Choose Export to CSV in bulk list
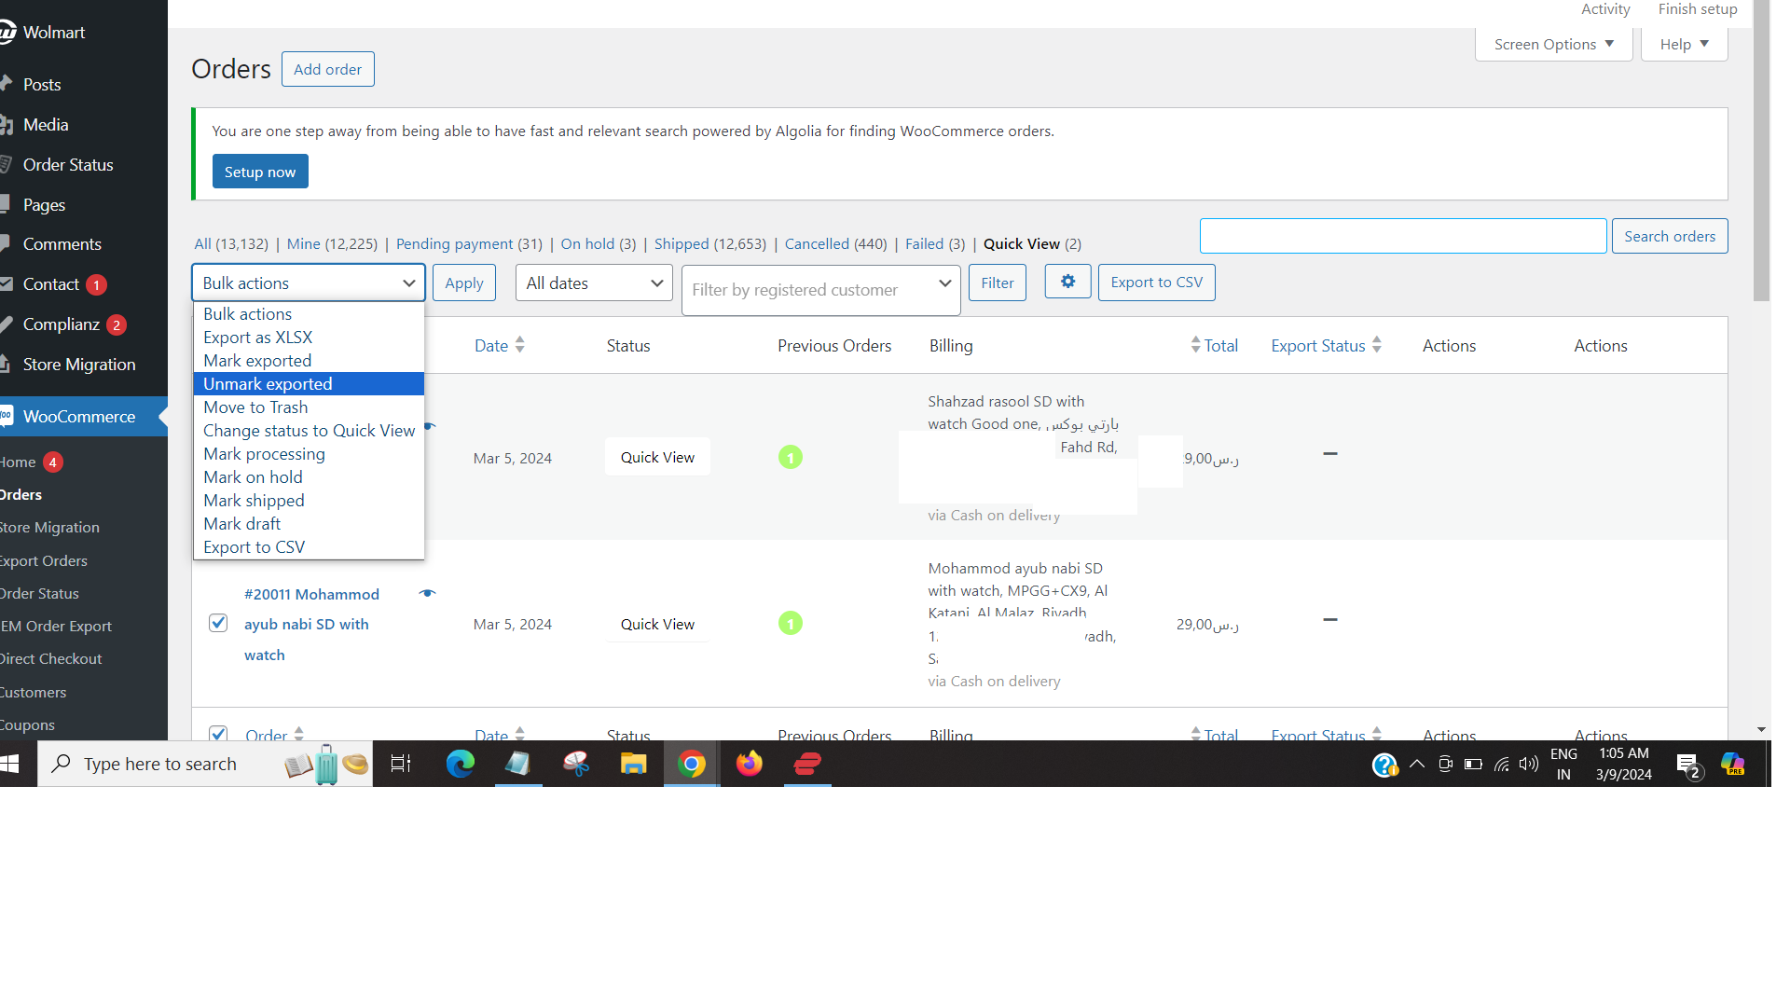Screen dimensions: 1790x1007 [309, 547]
